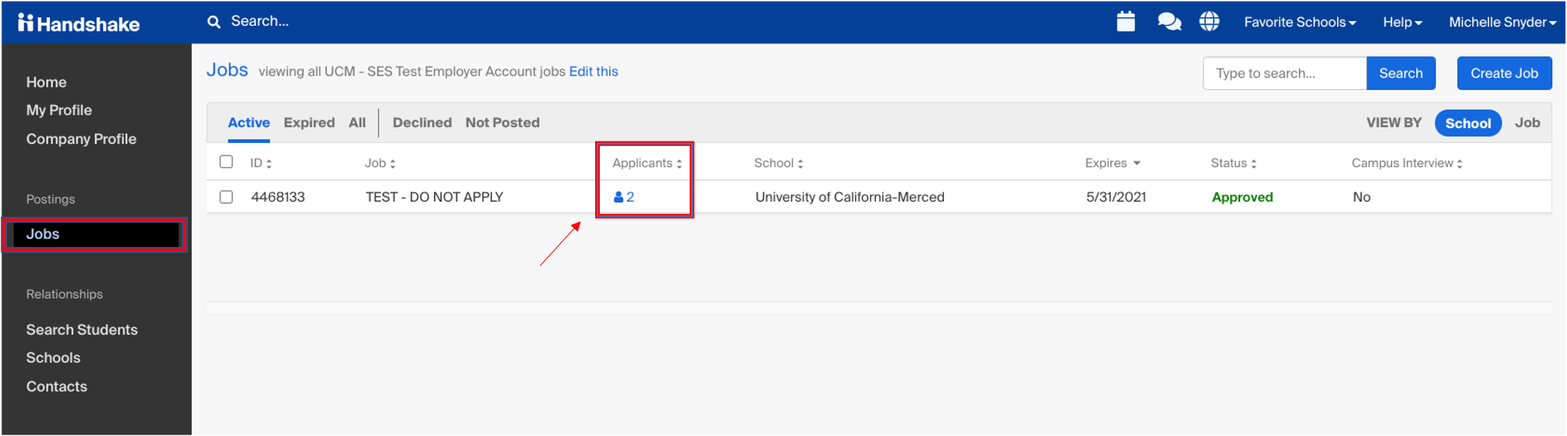Switch to the Expired tab
The width and height of the screenshot is (1567, 436).
[309, 123]
